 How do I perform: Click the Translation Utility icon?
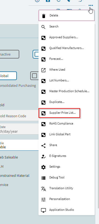tap(43, 189)
